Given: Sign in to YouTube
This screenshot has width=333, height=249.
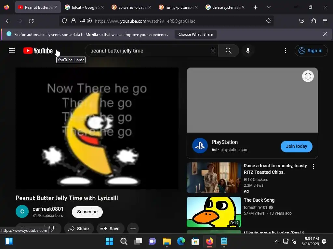Looking at the screenshot, I should pos(311,51).
